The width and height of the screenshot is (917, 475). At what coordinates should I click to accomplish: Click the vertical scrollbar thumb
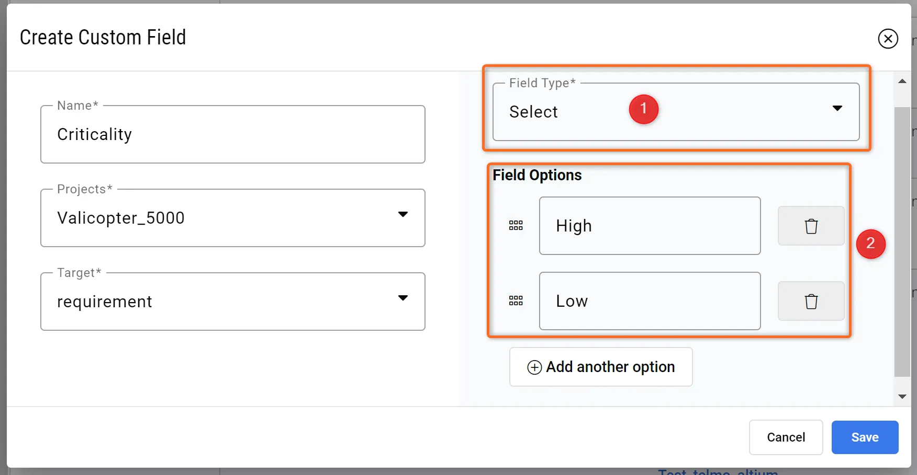pyautogui.click(x=902, y=240)
